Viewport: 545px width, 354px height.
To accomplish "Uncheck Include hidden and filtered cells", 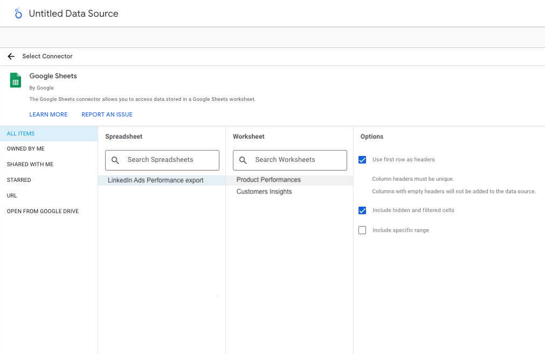I will 362,210.
